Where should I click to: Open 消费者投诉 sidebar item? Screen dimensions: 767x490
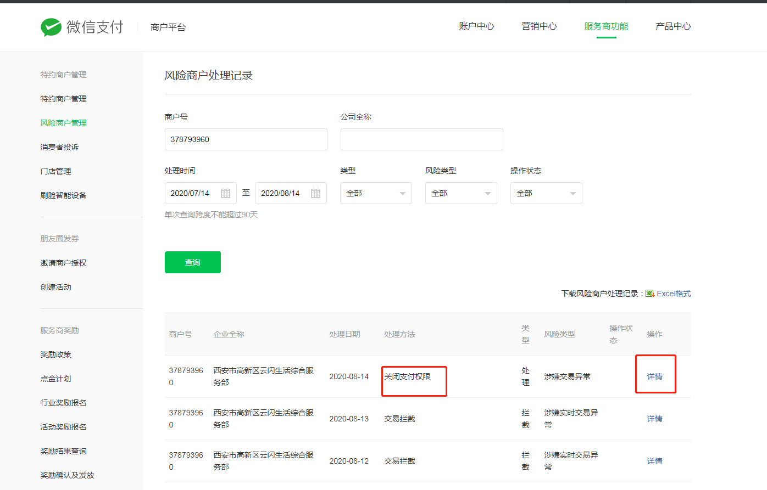coord(59,147)
